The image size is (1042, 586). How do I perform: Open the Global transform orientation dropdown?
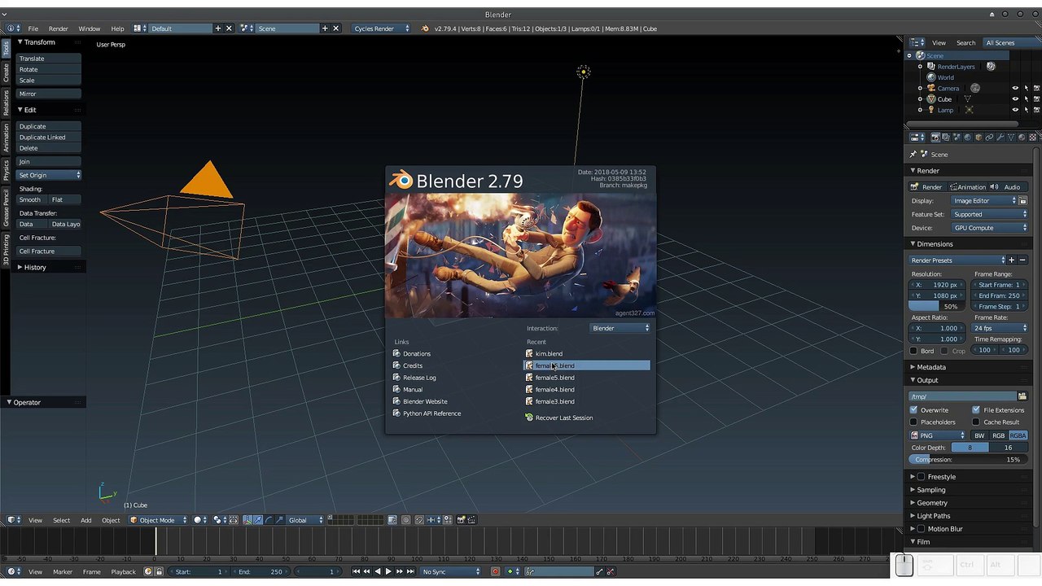click(x=305, y=520)
